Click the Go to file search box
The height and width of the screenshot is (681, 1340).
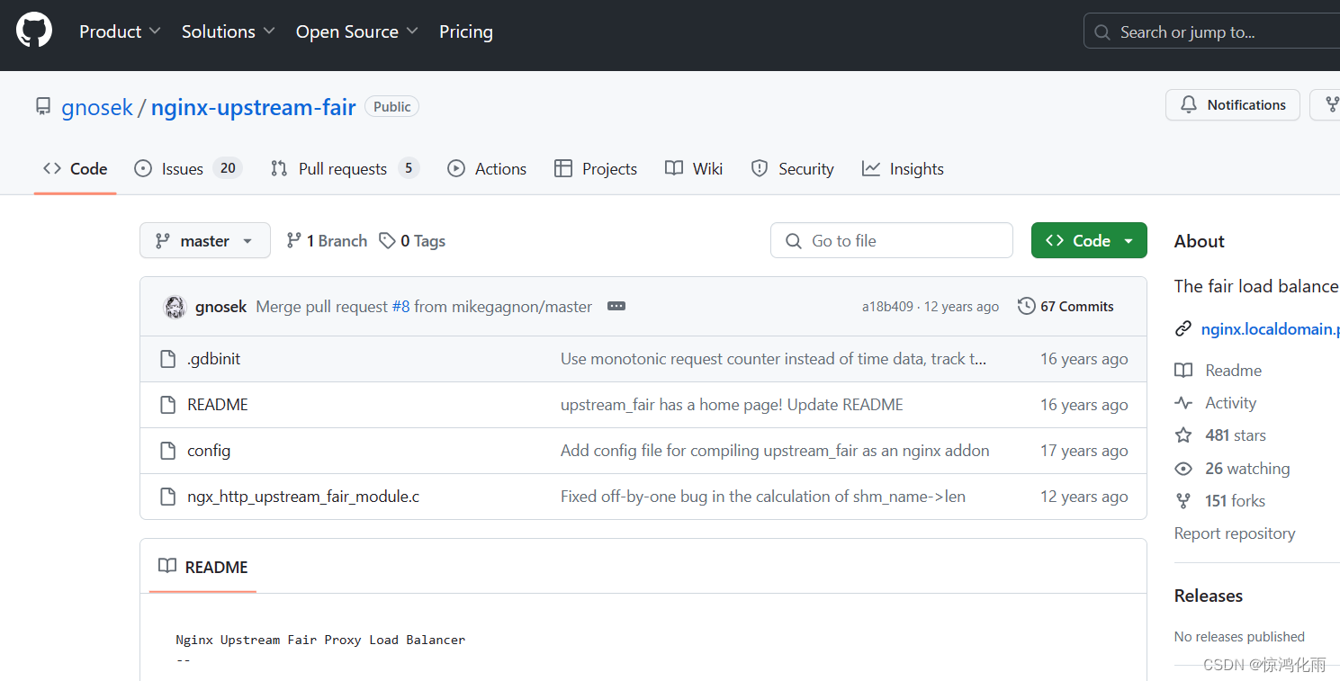892,240
